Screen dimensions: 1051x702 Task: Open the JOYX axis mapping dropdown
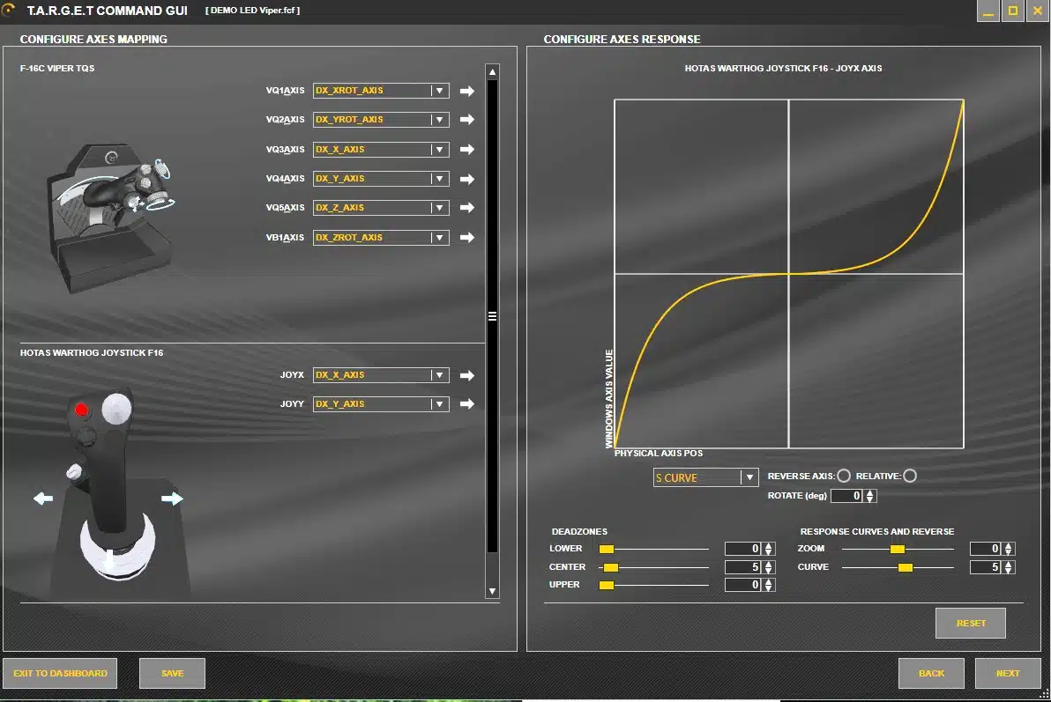pyautogui.click(x=381, y=375)
